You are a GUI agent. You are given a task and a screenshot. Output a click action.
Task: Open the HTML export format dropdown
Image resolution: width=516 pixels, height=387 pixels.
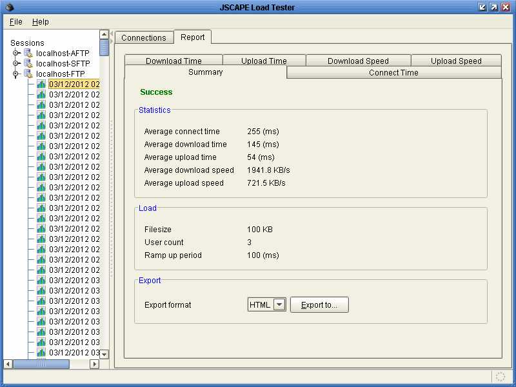(x=279, y=304)
